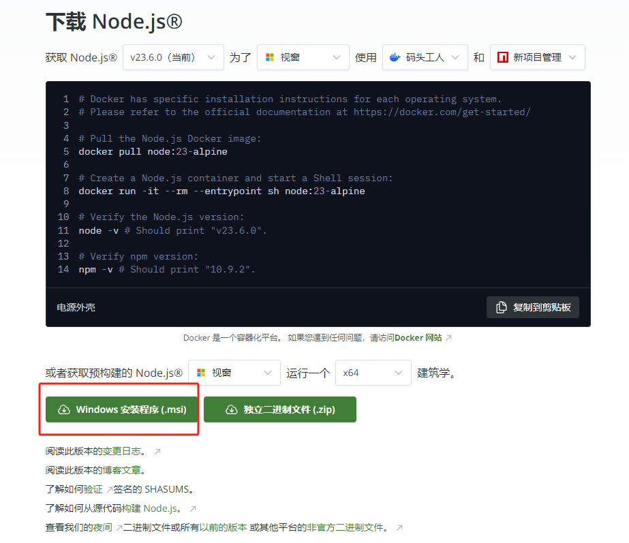Click the 下载 Node.js® heading
The image size is (629, 543).
click(114, 22)
